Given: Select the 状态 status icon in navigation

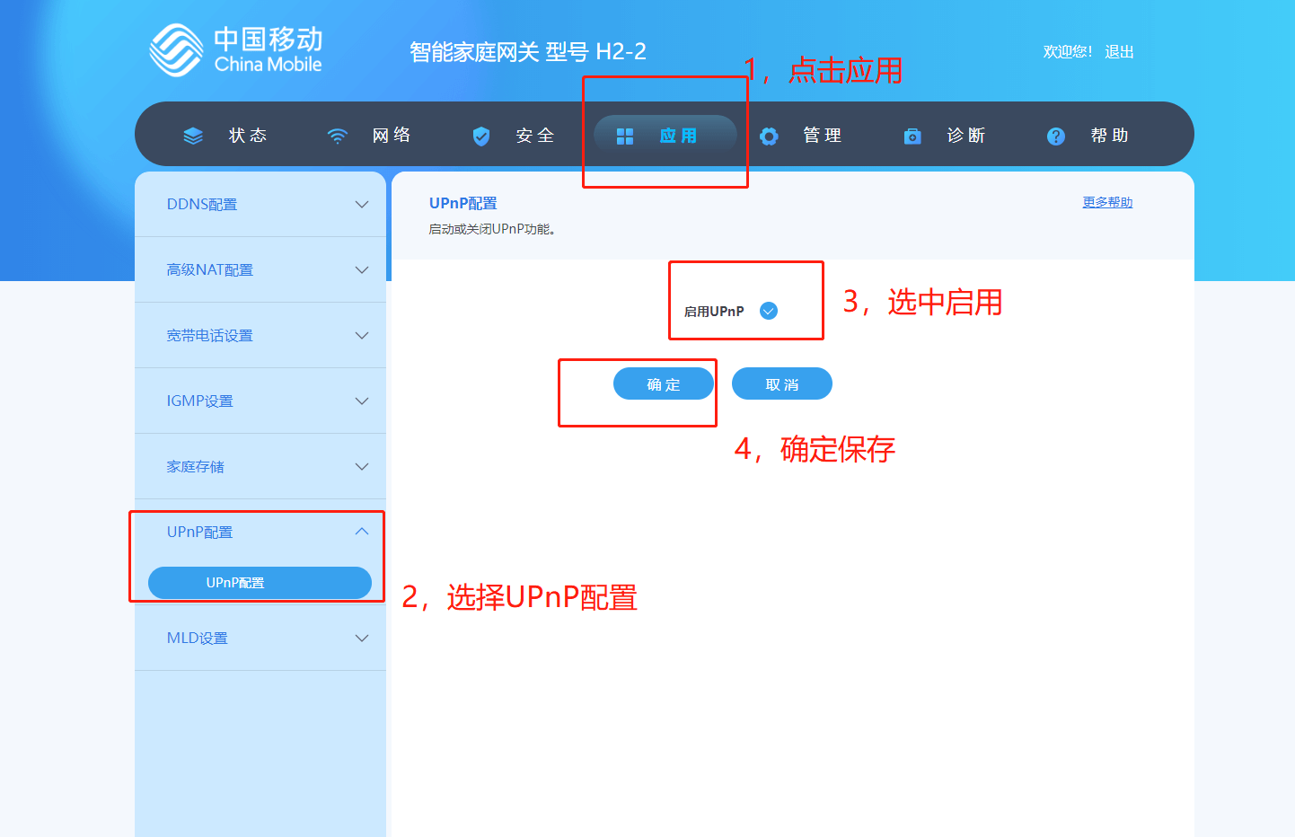Looking at the screenshot, I should 192,135.
